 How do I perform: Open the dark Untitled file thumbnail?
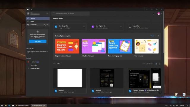[x=107, y=78]
